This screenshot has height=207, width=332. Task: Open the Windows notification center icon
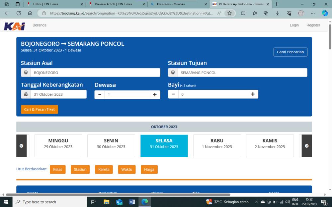[324, 202]
